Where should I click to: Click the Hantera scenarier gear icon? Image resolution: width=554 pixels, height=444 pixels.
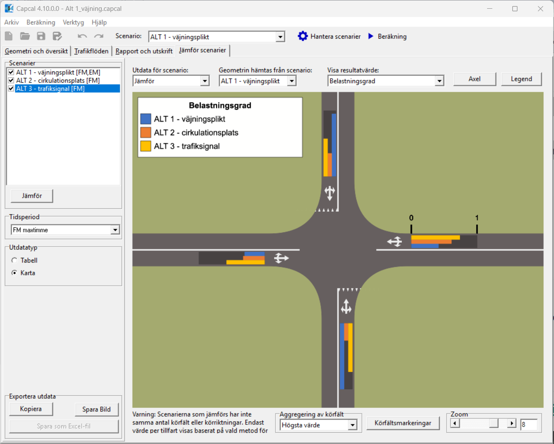point(302,36)
